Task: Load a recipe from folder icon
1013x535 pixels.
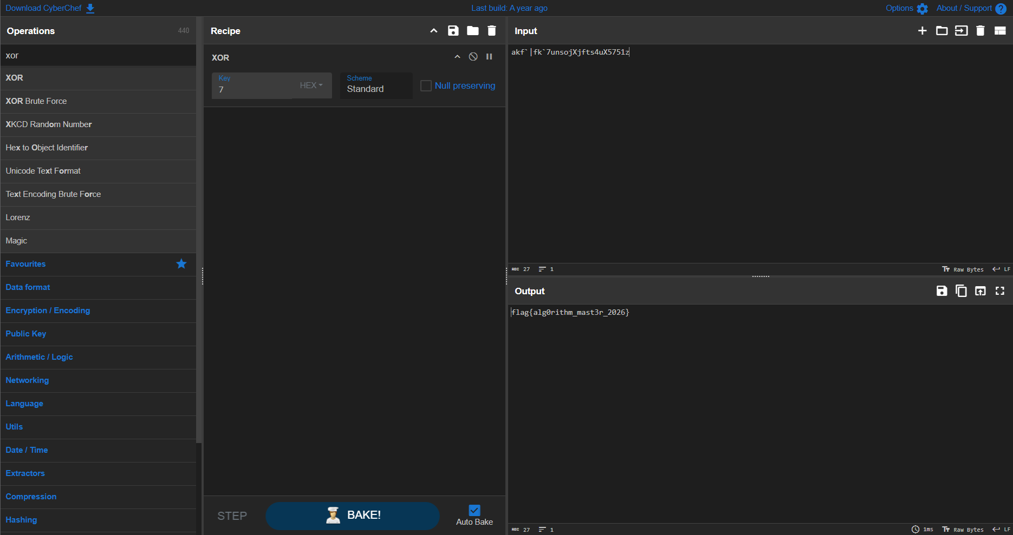Action: click(473, 31)
